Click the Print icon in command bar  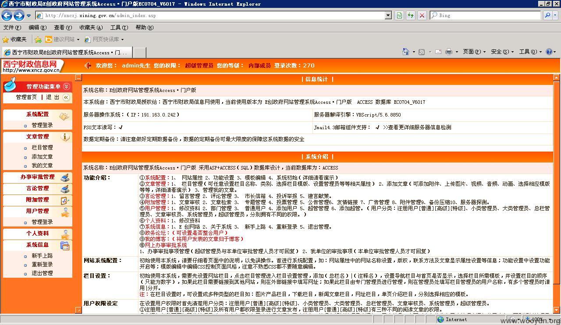tap(448, 52)
